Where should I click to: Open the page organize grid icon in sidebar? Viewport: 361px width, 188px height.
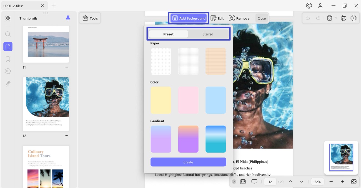[x=8, y=18]
